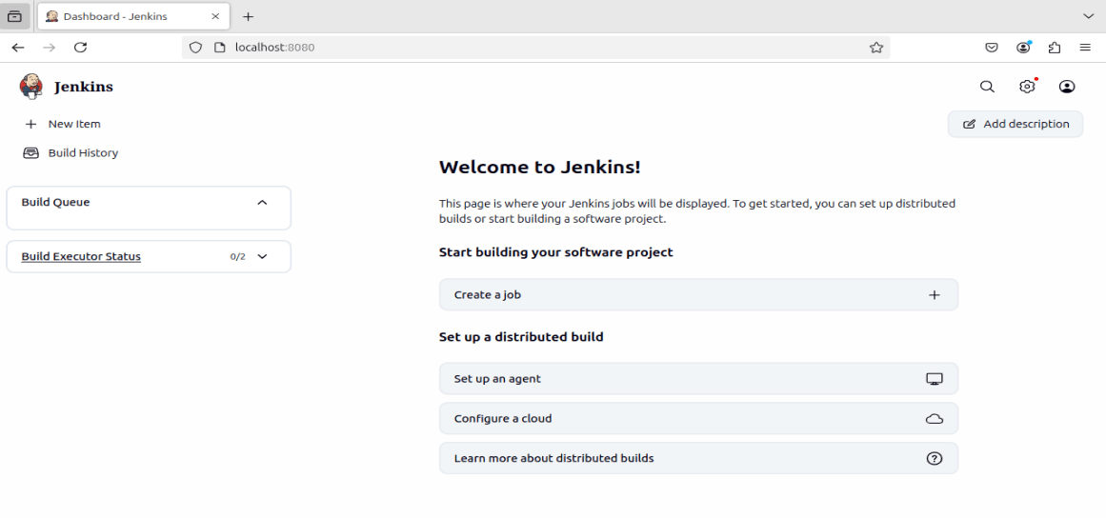Click the plus icon on Create a job
This screenshot has width=1106, height=518.
coord(935,294)
